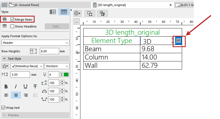This screenshot has width=220, height=119.
Task: Click the blue merge cells icon in header
Action: point(178,40)
